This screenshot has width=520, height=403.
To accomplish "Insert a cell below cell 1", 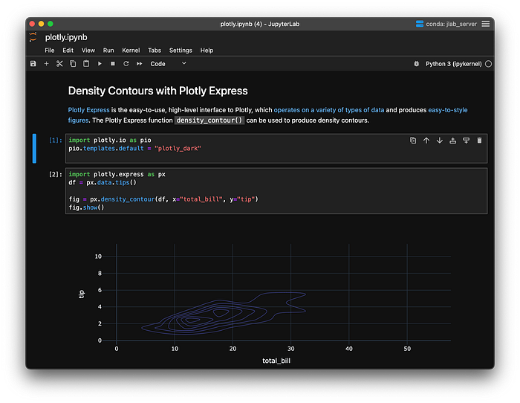I will coord(466,141).
